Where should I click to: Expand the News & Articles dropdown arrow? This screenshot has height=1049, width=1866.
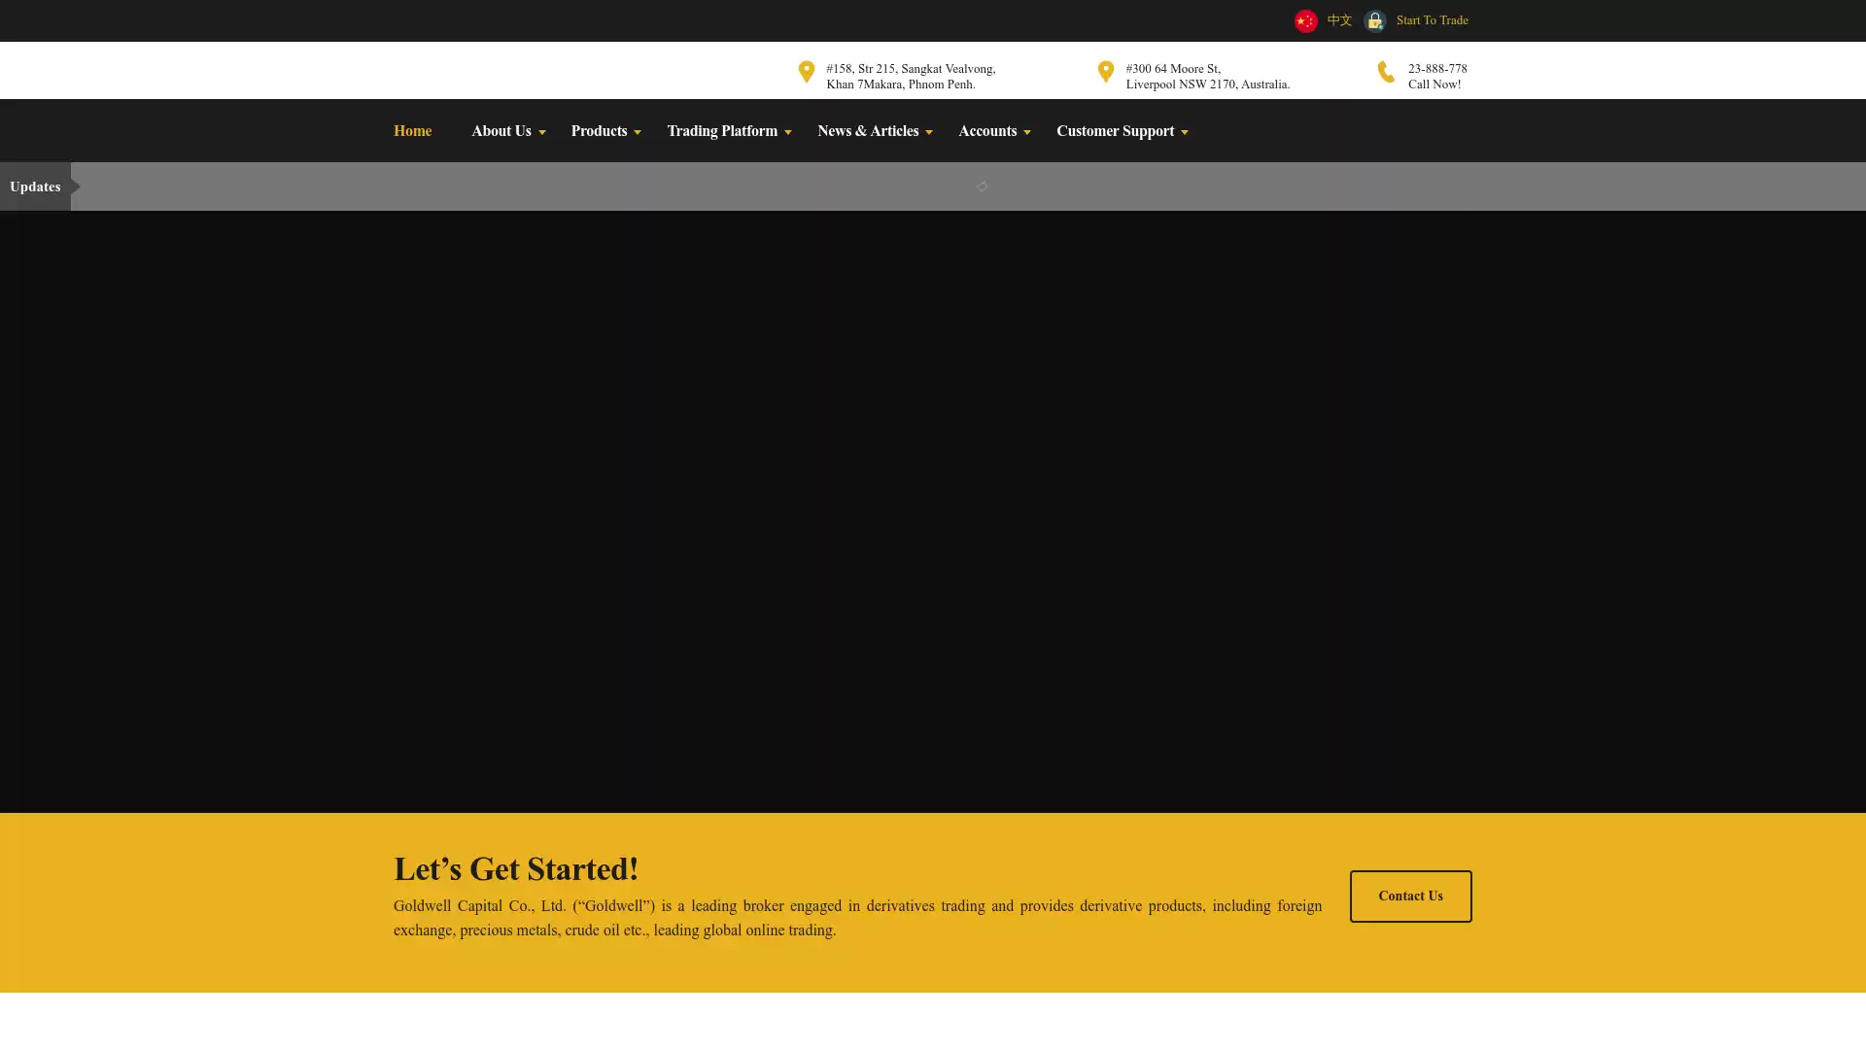click(x=929, y=132)
